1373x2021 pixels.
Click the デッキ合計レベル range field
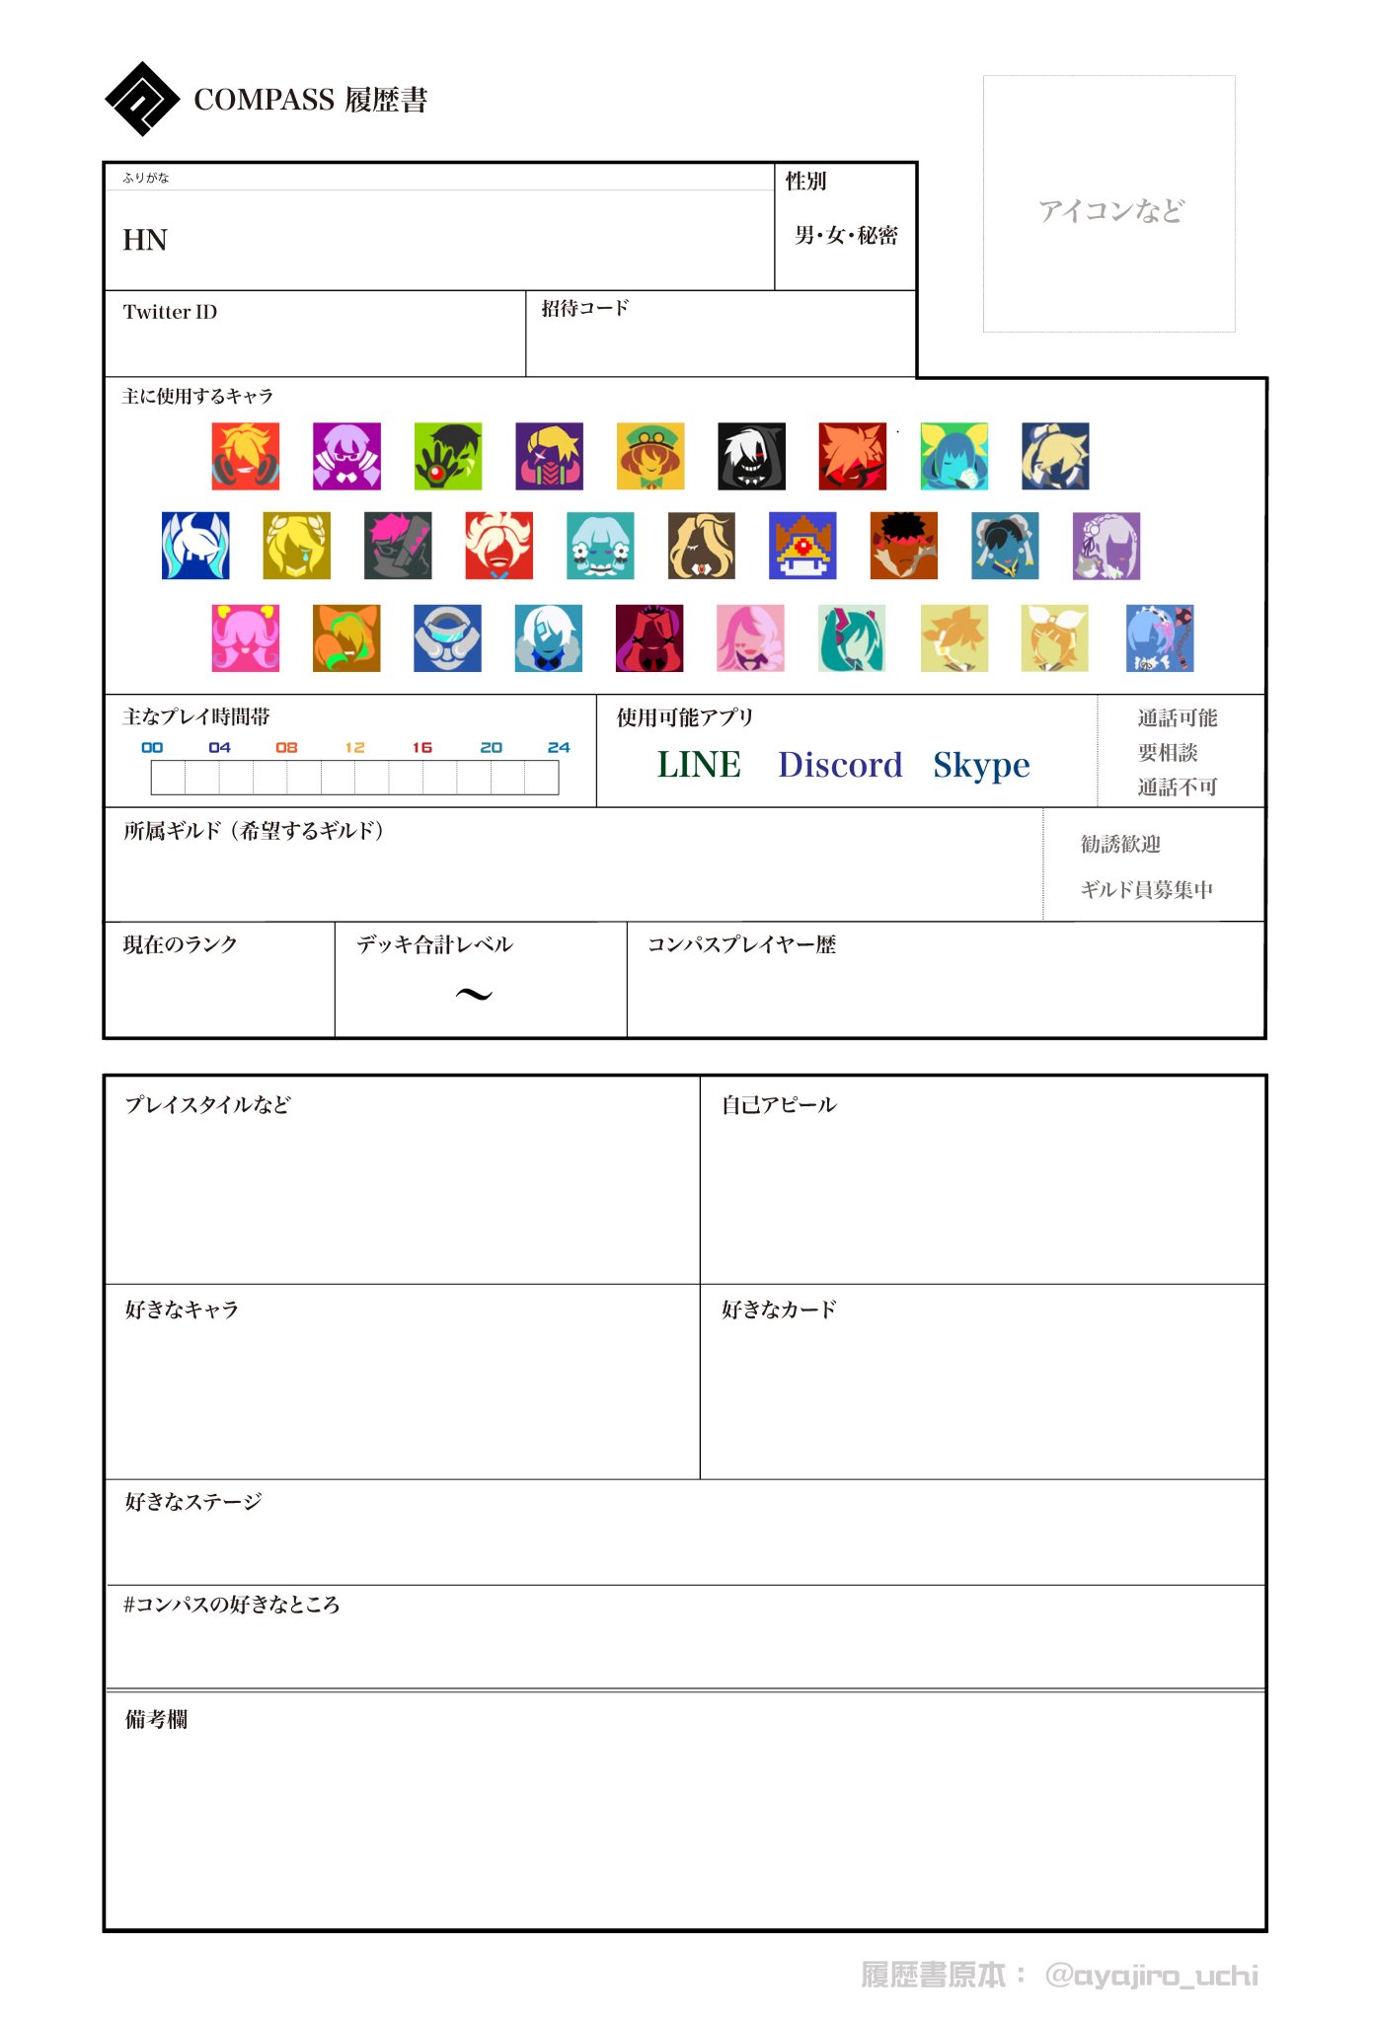[481, 979]
